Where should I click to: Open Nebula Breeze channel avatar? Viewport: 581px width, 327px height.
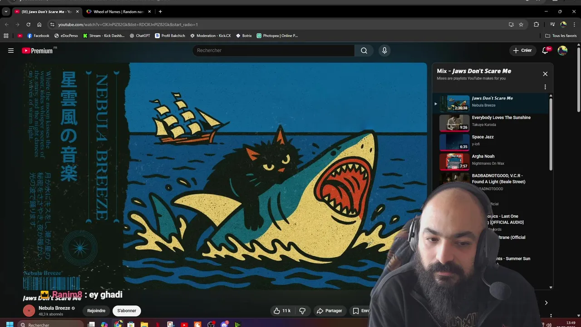[29, 311]
